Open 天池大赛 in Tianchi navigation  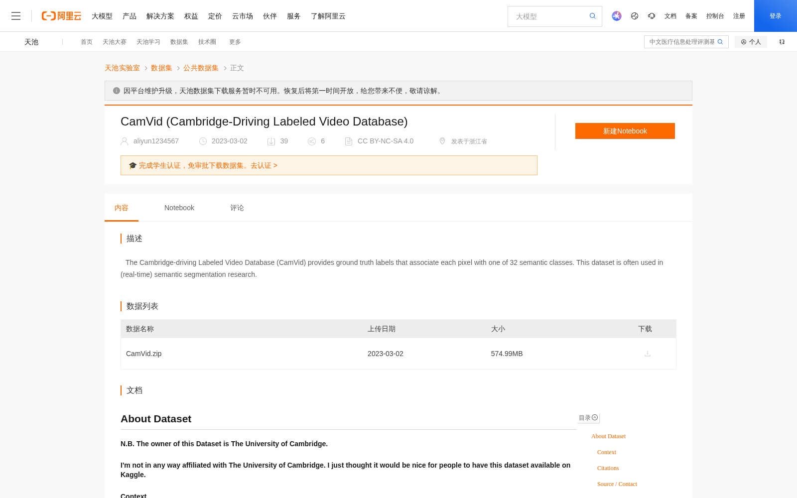point(115,42)
